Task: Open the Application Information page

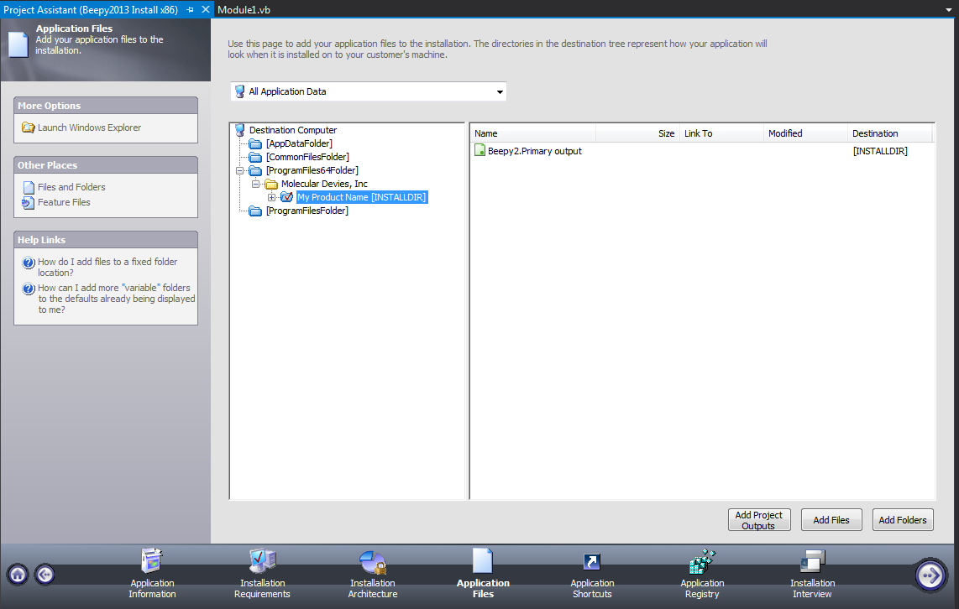Action: pos(151,575)
